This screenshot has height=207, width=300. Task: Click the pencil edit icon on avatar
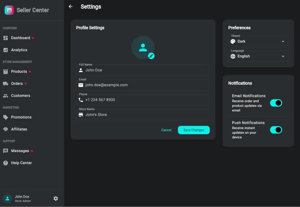point(151,56)
